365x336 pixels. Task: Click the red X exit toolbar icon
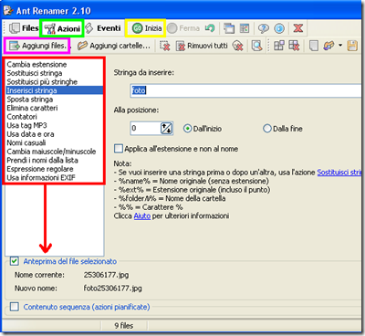[298, 28]
